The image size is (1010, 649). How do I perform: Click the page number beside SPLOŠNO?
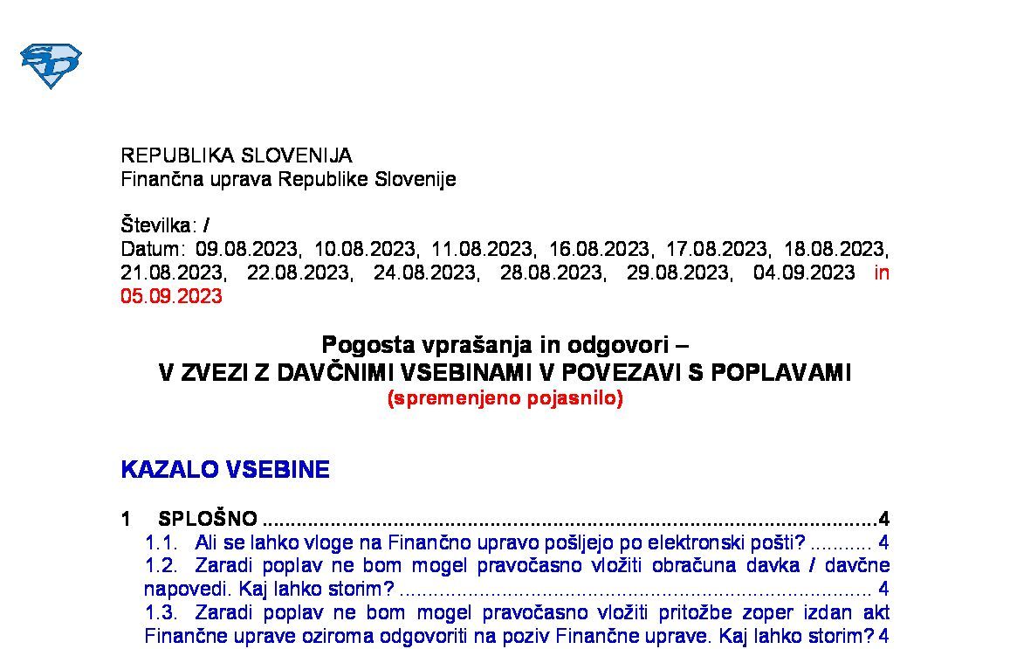[x=884, y=519]
